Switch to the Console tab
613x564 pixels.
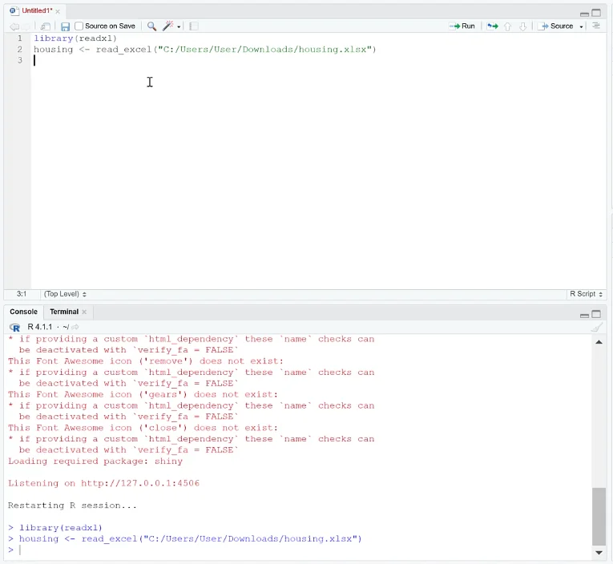23,312
